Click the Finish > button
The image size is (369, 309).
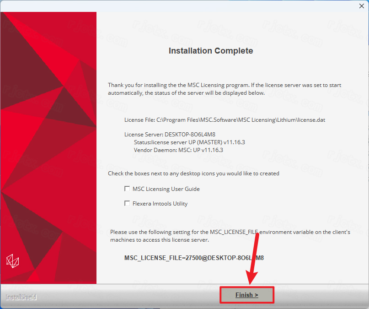(246, 295)
